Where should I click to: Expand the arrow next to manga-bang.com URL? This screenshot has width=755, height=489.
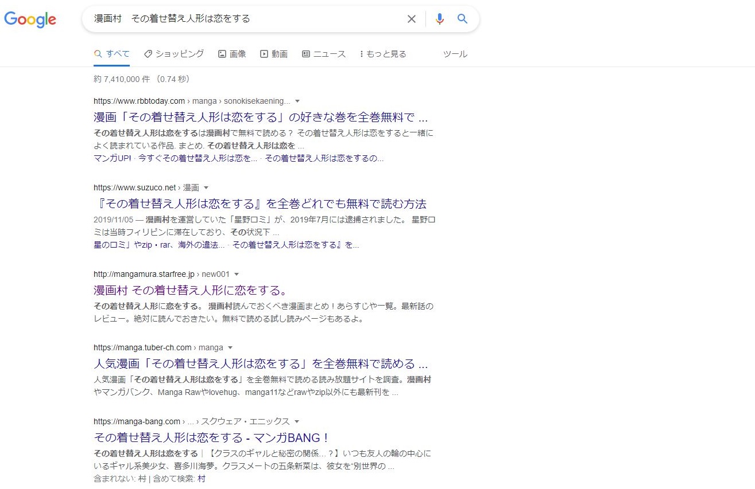tap(297, 421)
